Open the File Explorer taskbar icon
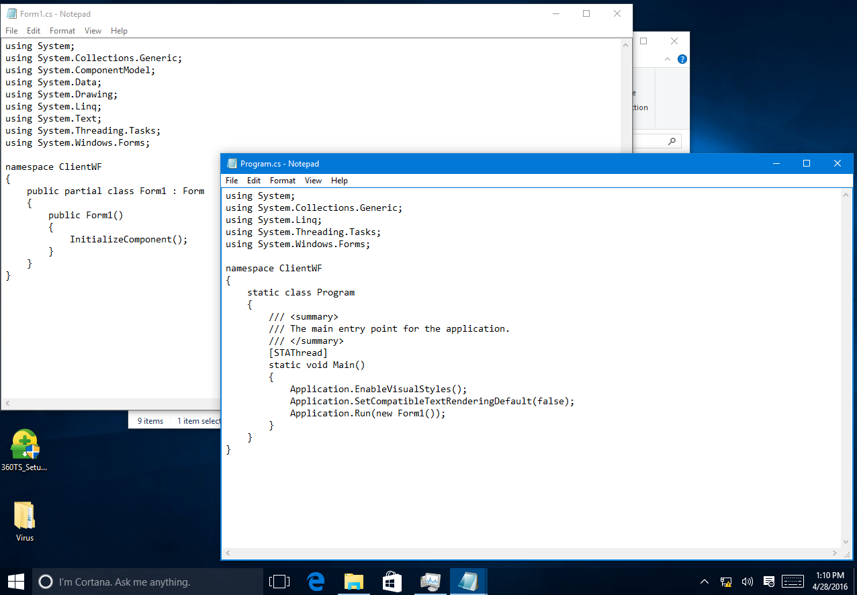The width and height of the screenshot is (857, 595). click(x=354, y=582)
